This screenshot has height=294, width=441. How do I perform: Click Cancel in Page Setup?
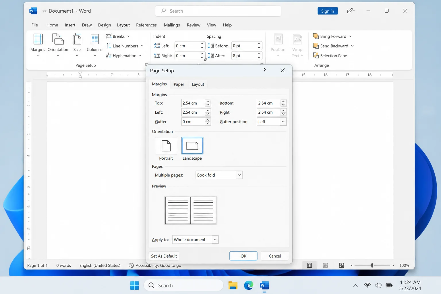(275, 256)
